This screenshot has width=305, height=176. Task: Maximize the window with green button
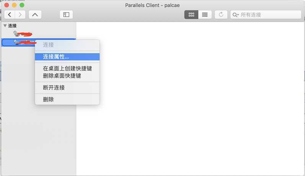pyautogui.click(x=22, y=5)
